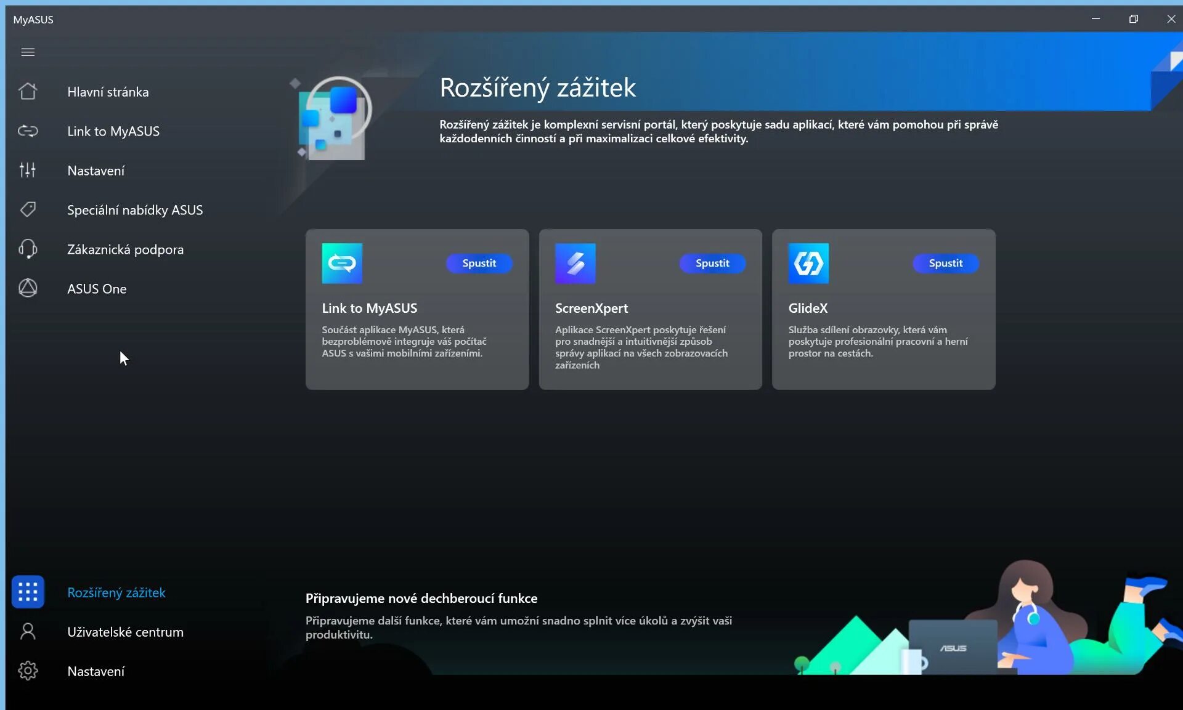Click the Rozšířený zážitek header illustration
The height and width of the screenshot is (710, 1183).
[331, 118]
